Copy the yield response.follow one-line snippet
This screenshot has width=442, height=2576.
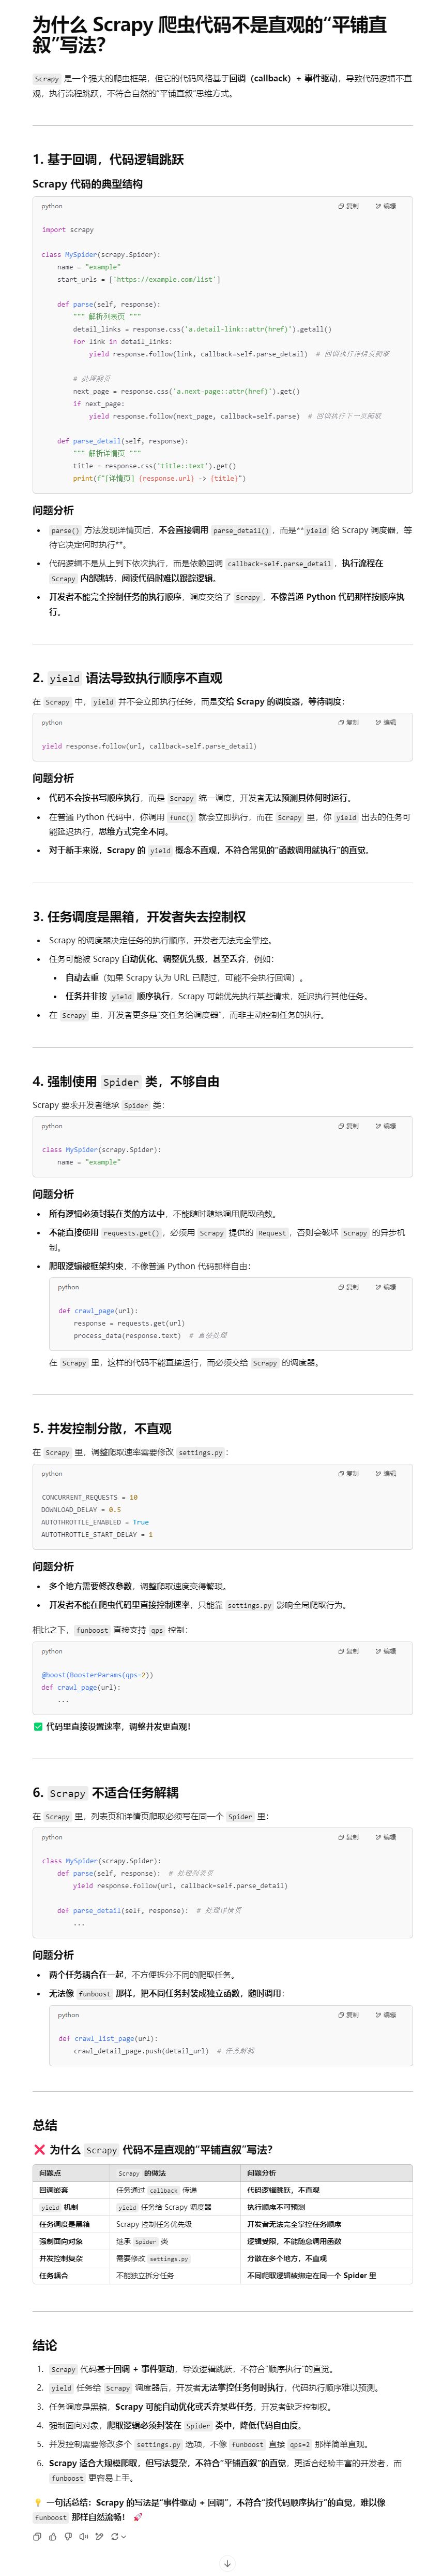click(348, 722)
